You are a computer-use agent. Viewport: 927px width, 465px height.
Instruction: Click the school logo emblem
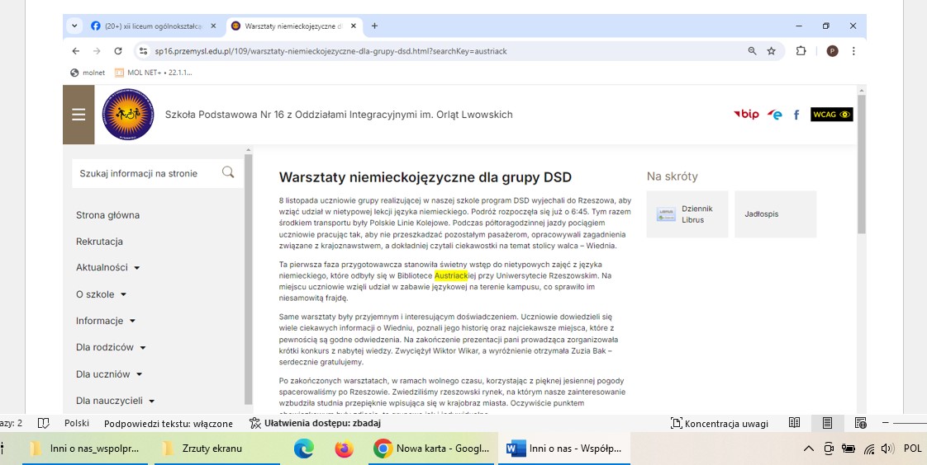[128, 115]
